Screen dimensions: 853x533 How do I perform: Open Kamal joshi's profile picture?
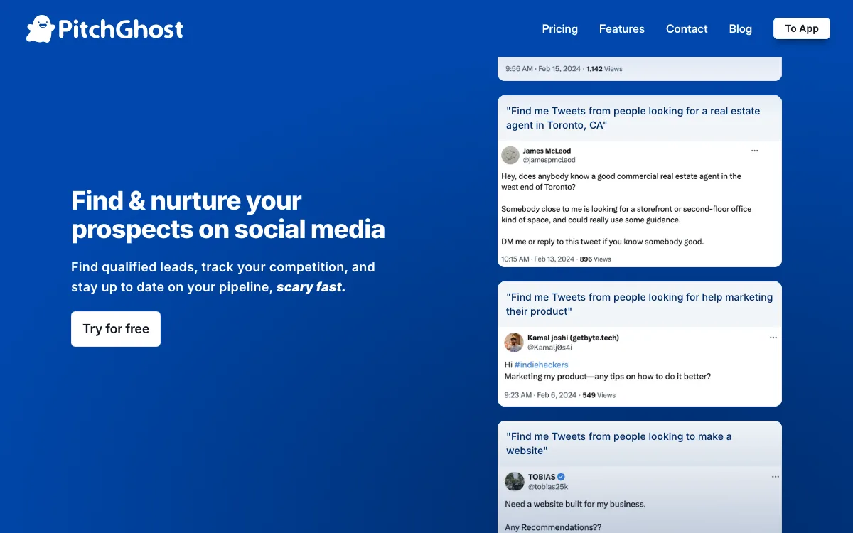(514, 342)
